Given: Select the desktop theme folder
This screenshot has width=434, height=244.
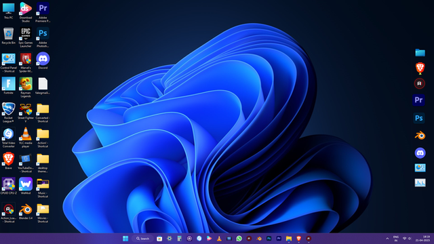Looking at the screenshot, I should click(43, 163).
